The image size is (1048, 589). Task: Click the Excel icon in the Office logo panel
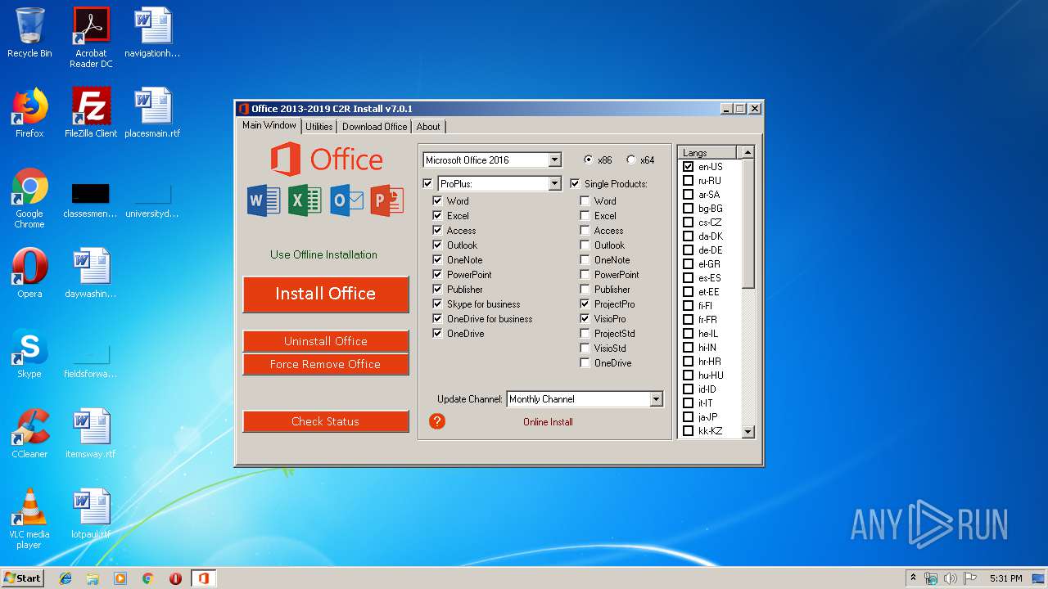pyautogui.click(x=305, y=200)
